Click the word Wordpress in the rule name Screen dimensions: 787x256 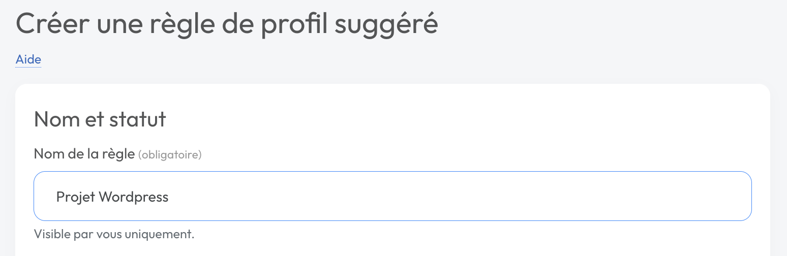(133, 197)
